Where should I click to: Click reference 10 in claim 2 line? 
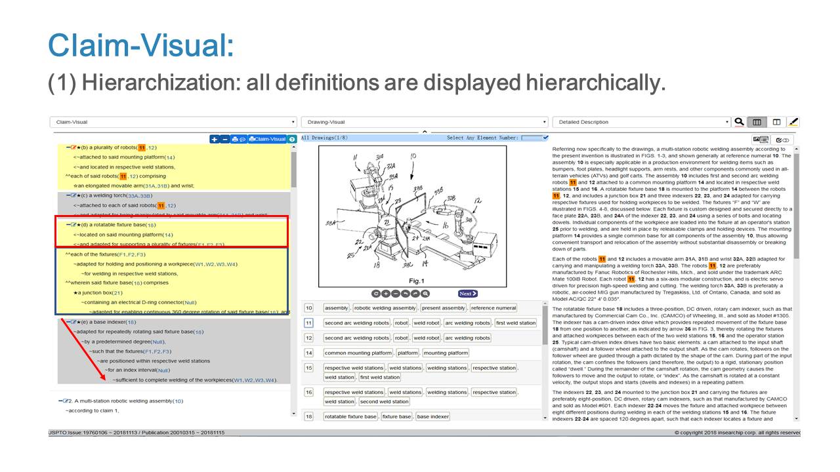coord(178,401)
